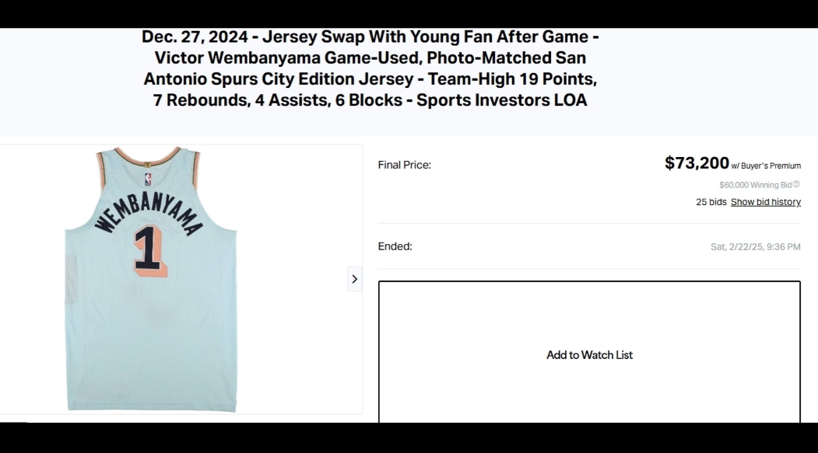Click the next image chevron arrow
Screen dimensions: 818x453
355,279
